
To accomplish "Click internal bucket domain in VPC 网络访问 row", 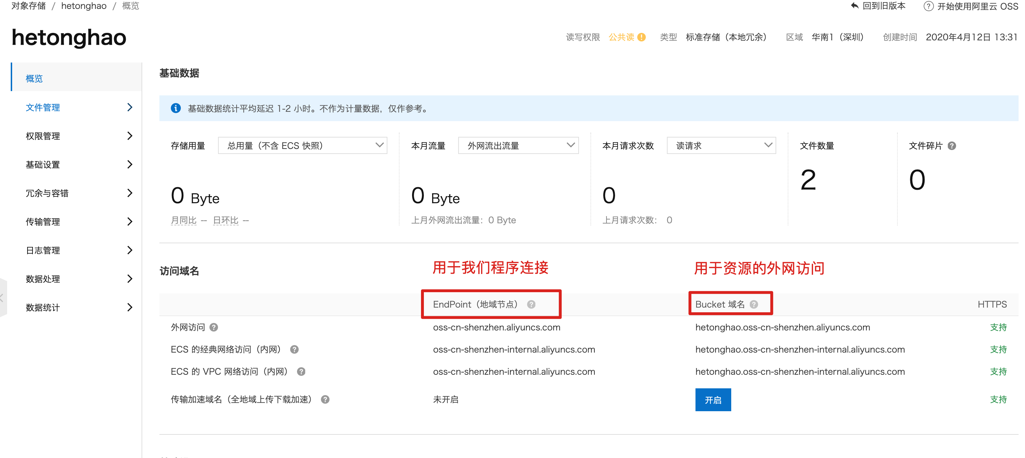I will click(x=800, y=372).
